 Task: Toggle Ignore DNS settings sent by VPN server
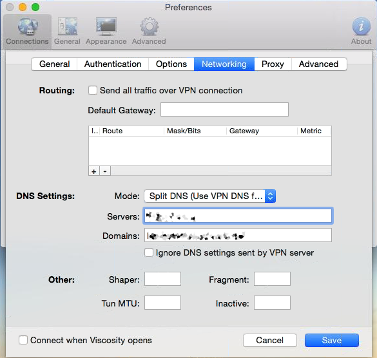tap(149, 253)
